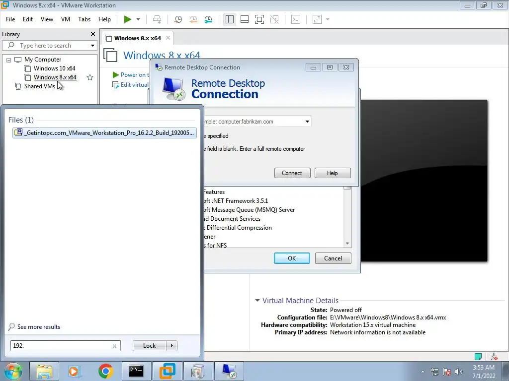Click Help in Remote Desktop Connection
The image size is (509, 381).
(x=333, y=173)
